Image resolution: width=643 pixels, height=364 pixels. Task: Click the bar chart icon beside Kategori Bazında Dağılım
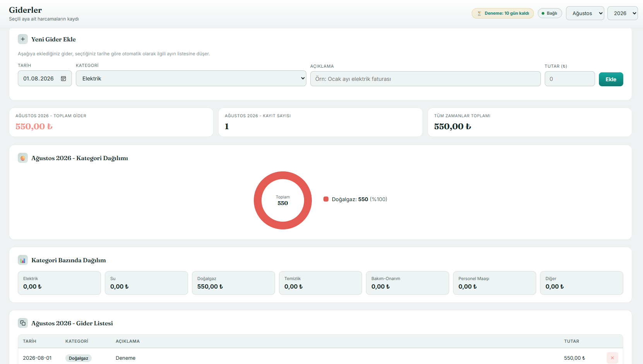pyautogui.click(x=23, y=260)
